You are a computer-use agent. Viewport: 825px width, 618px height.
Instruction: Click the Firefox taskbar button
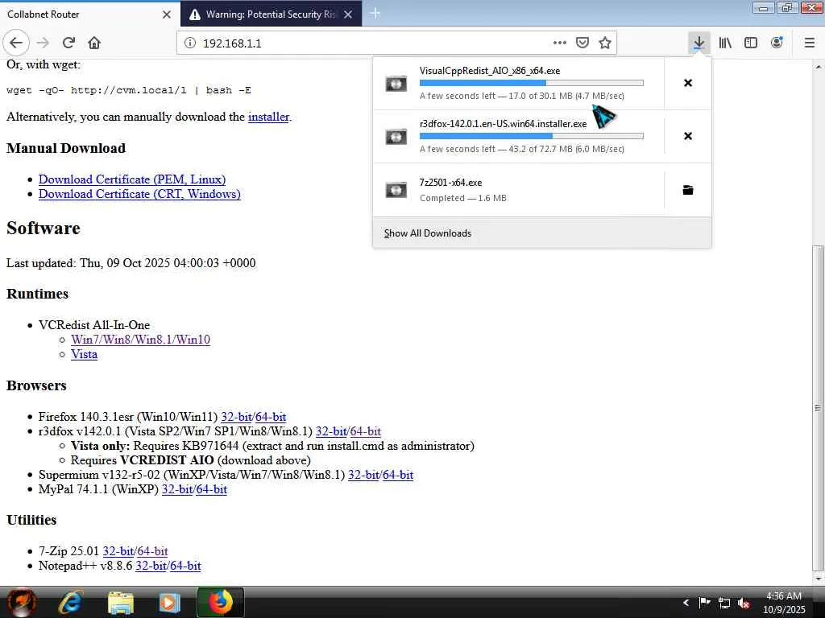point(221,602)
